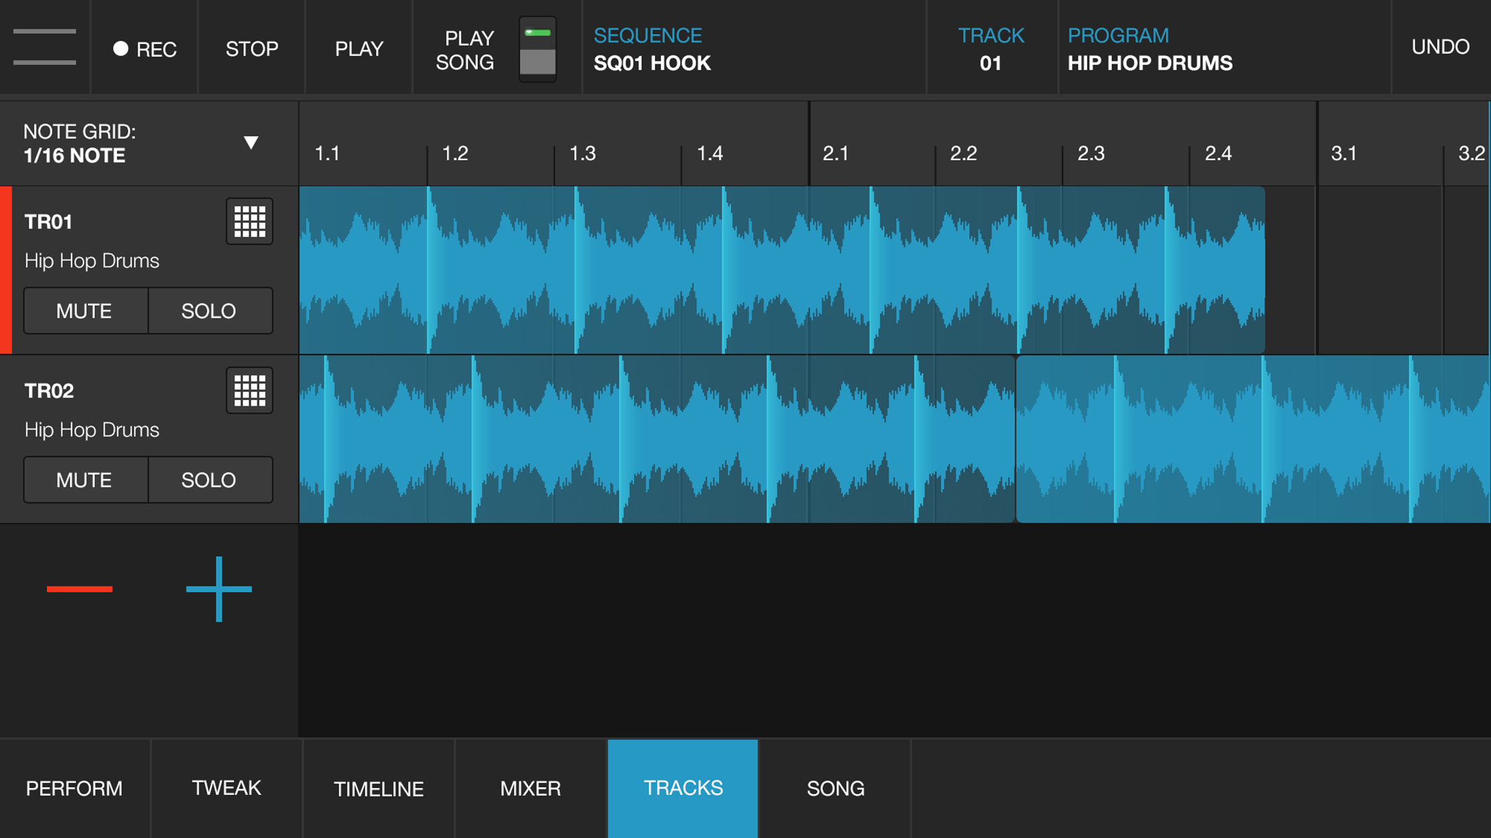Open TR02 pad grid icon
This screenshot has height=838, width=1491.
[249, 391]
